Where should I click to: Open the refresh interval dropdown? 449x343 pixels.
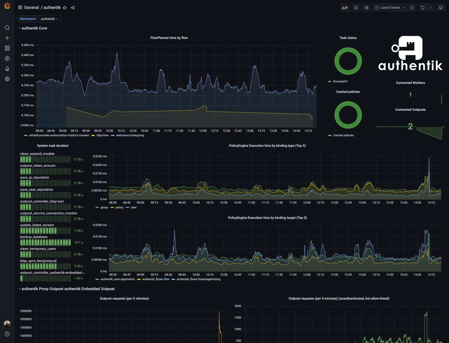click(x=431, y=7)
